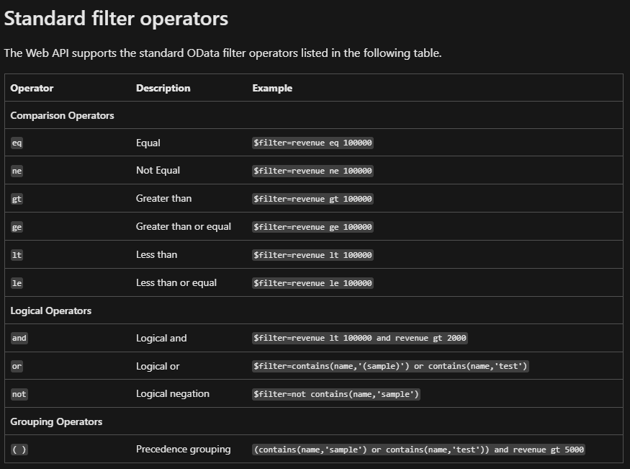
Task: Select the 'ne' operator cell
Action: point(17,171)
